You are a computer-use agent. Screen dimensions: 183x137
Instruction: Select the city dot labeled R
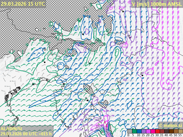coord(88,100)
